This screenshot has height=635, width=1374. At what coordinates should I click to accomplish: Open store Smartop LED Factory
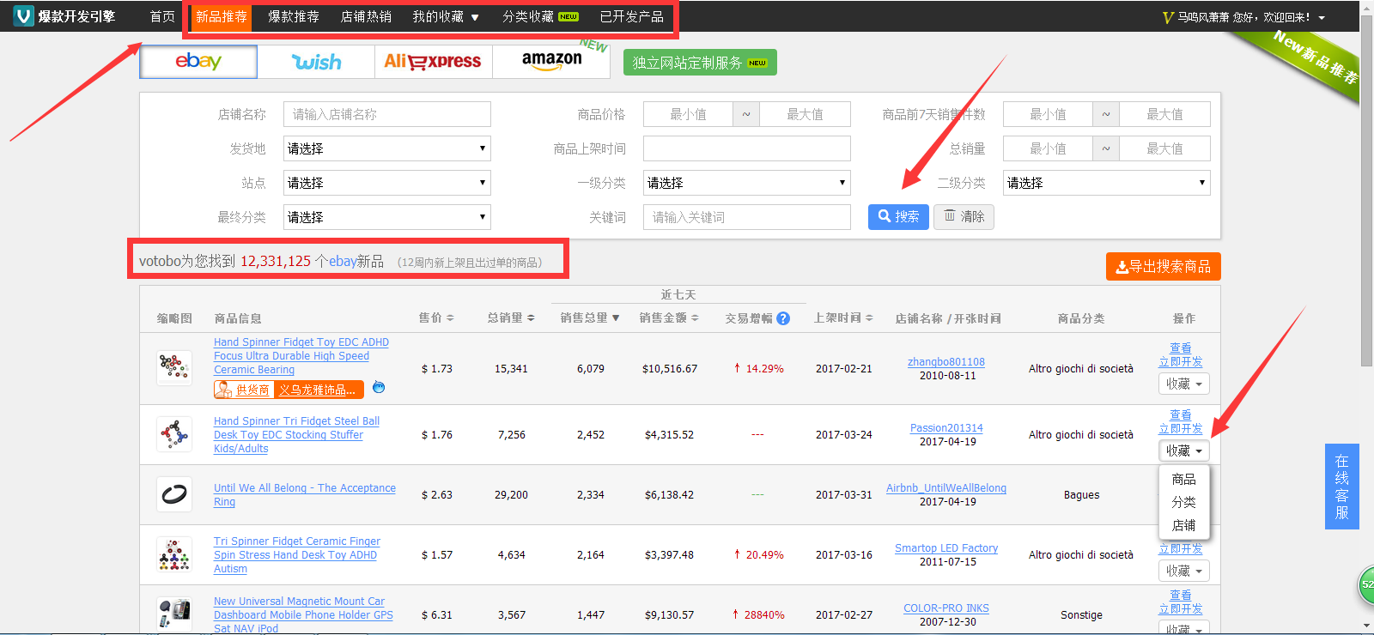[x=946, y=548]
